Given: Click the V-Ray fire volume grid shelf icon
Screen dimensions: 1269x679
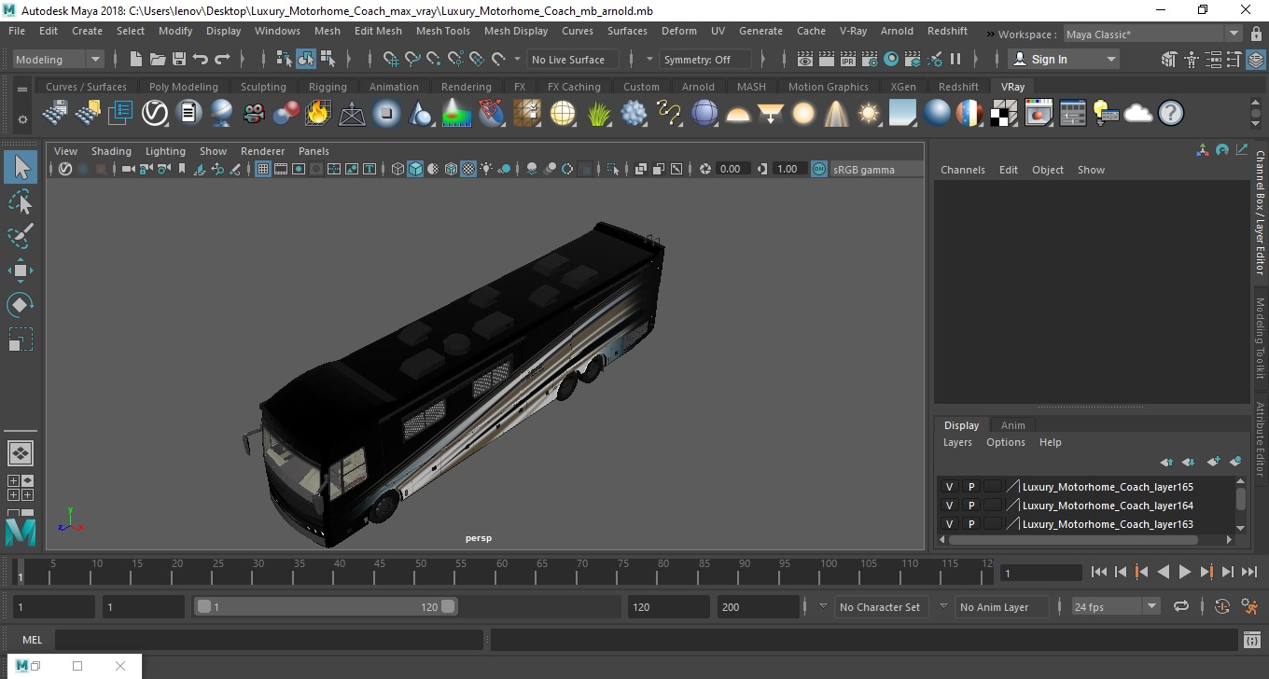Looking at the screenshot, I should (x=318, y=114).
